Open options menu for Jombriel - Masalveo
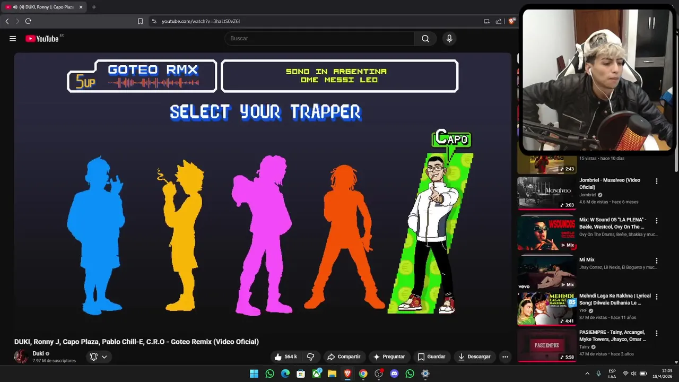The width and height of the screenshot is (679, 382). [657, 181]
